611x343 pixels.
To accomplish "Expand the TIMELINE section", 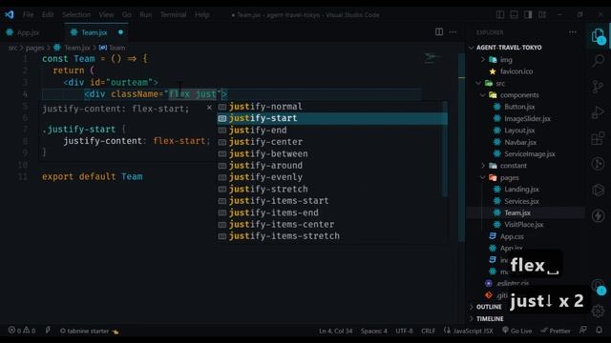I will point(490,319).
